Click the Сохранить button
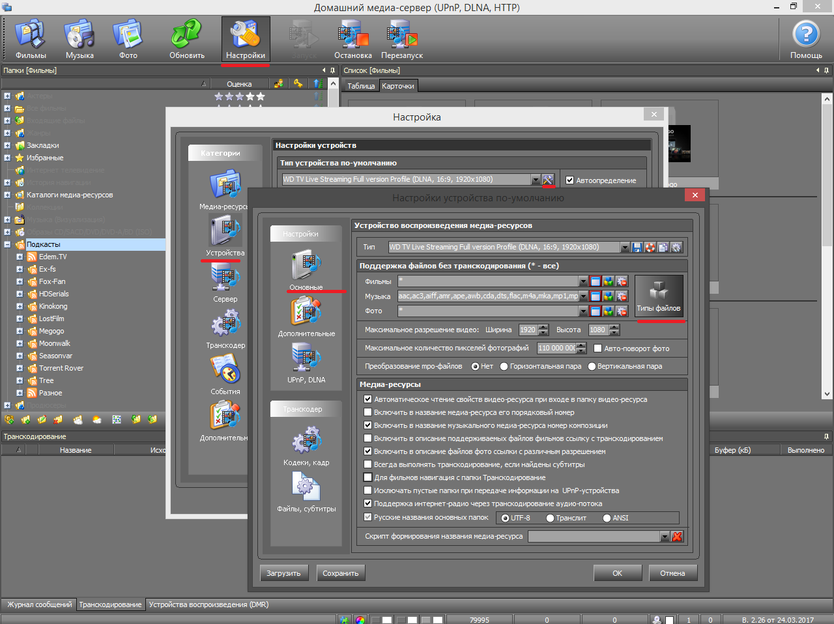 click(341, 573)
